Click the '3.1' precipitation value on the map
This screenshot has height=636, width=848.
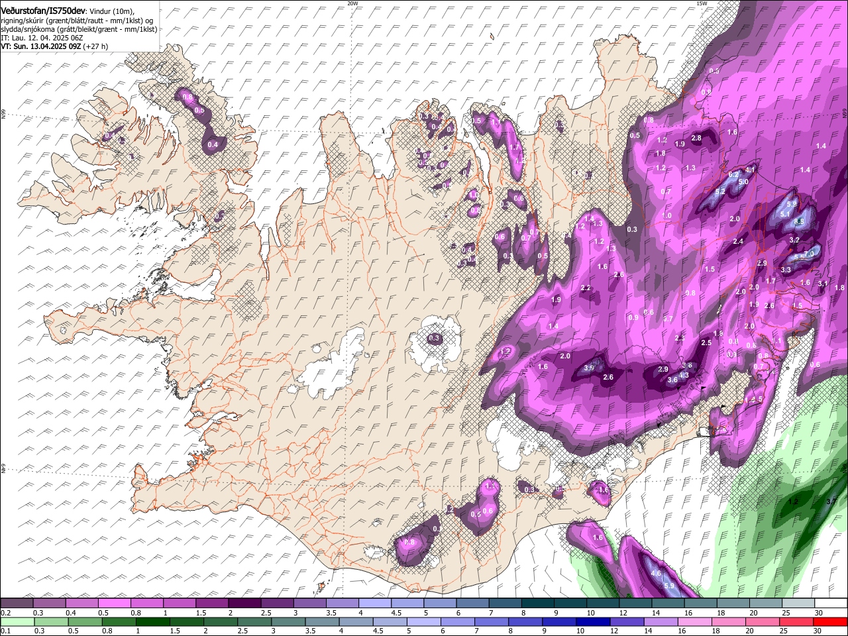pyautogui.click(x=823, y=284)
